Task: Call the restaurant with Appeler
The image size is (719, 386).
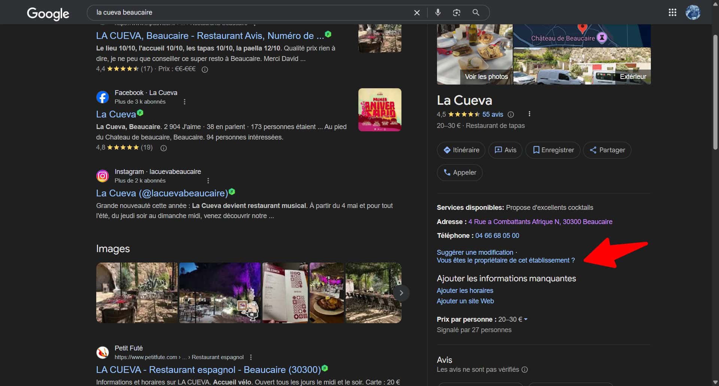Action: tap(459, 172)
